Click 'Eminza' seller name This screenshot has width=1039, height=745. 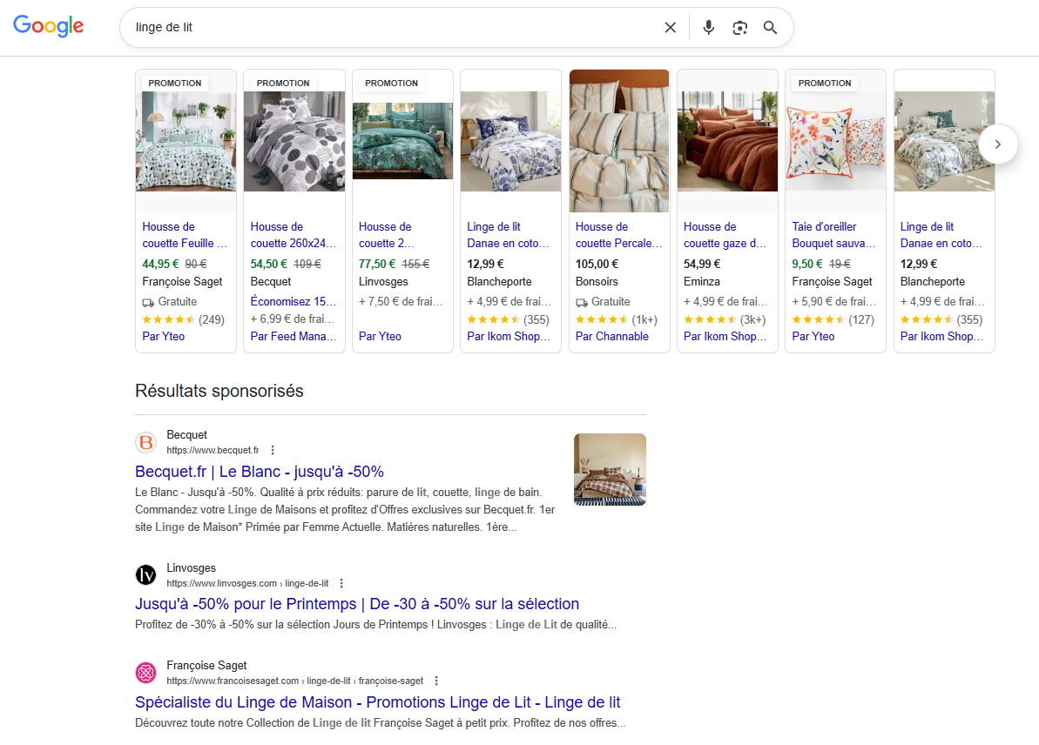[x=702, y=281]
